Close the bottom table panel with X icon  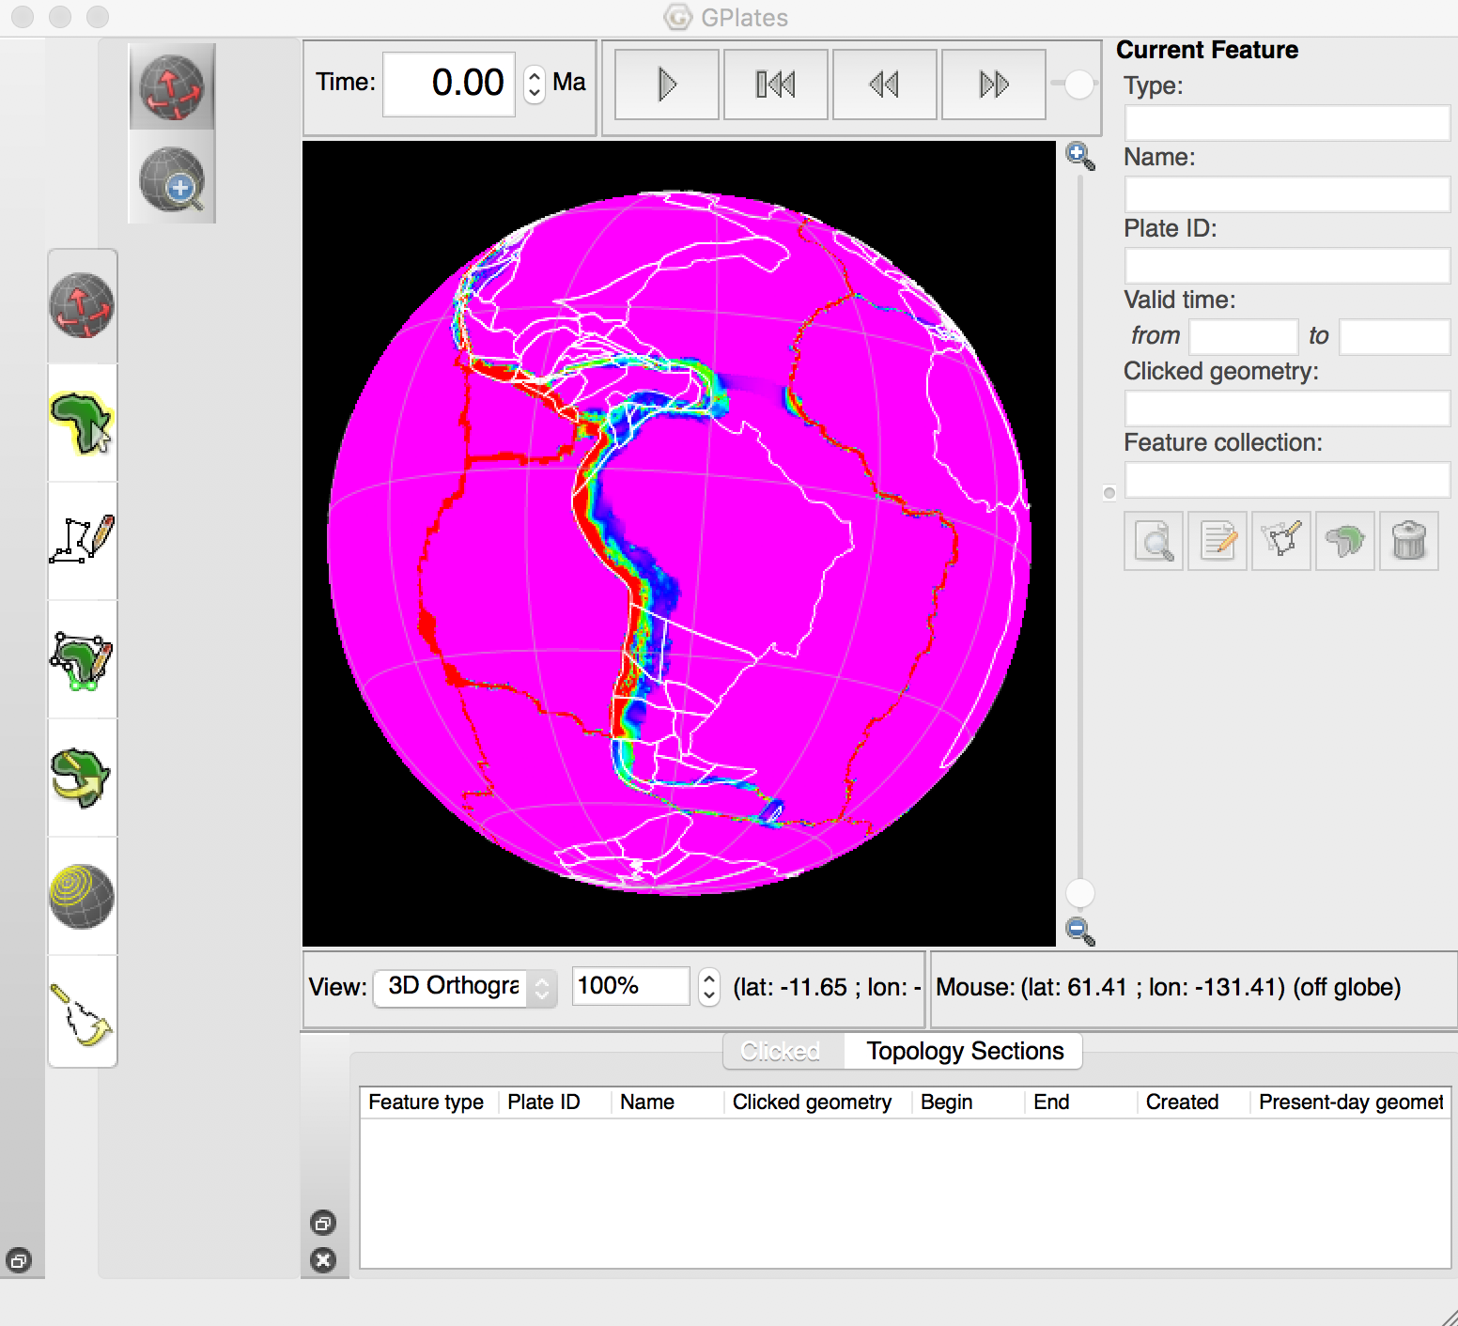coord(323,1260)
